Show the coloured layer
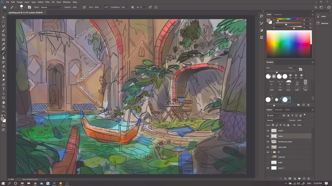Image resolution: width=332 pixels, height=186 pixels. (267, 157)
